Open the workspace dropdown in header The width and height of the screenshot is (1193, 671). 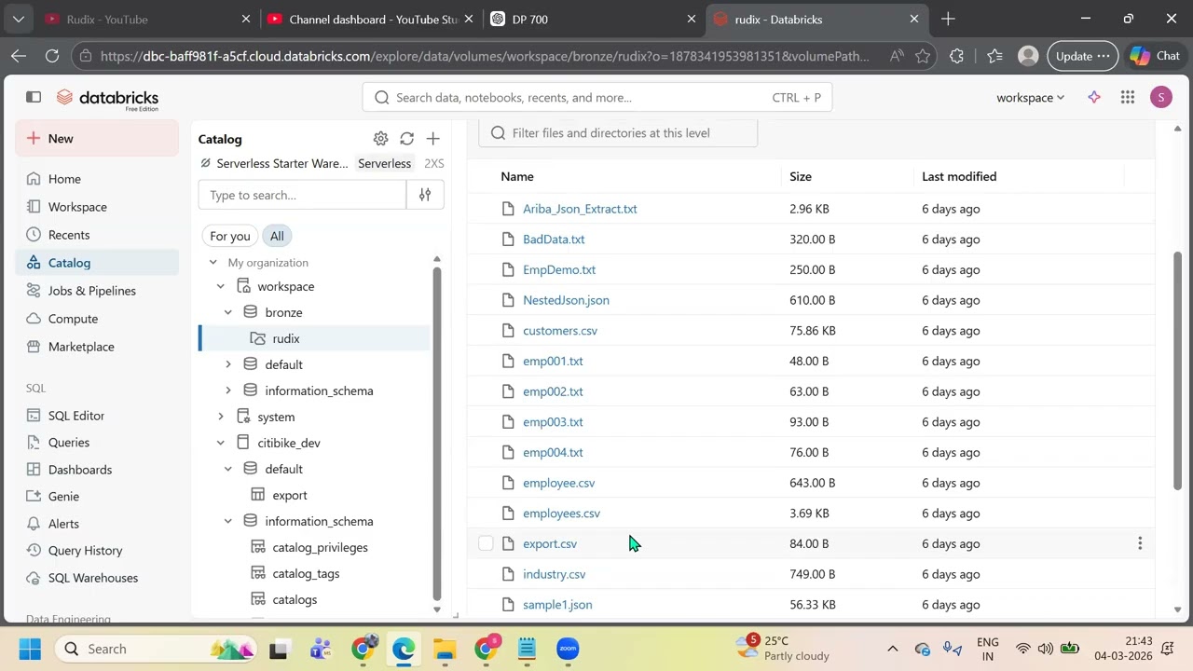point(1030,97)
